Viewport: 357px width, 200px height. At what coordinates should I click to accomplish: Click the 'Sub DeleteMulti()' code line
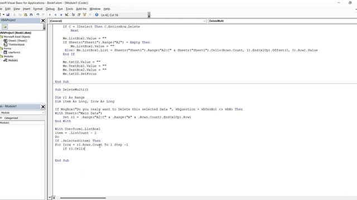pos(71,89)
